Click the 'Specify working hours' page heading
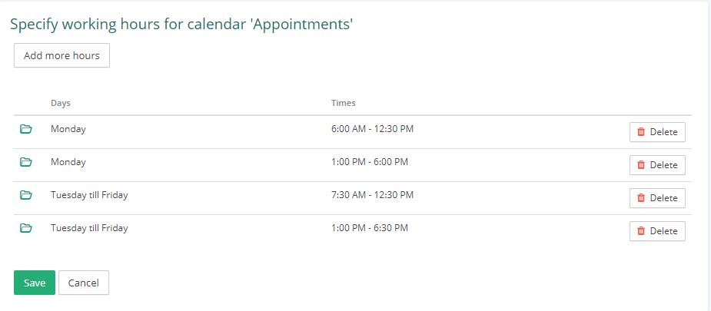 tap(181, 25)
